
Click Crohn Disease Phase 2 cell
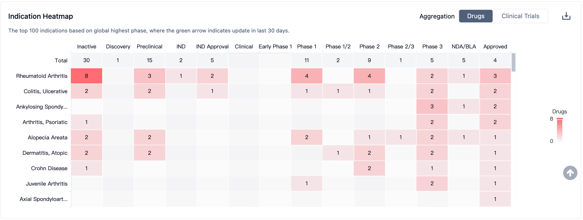click(x=369, y=168)
